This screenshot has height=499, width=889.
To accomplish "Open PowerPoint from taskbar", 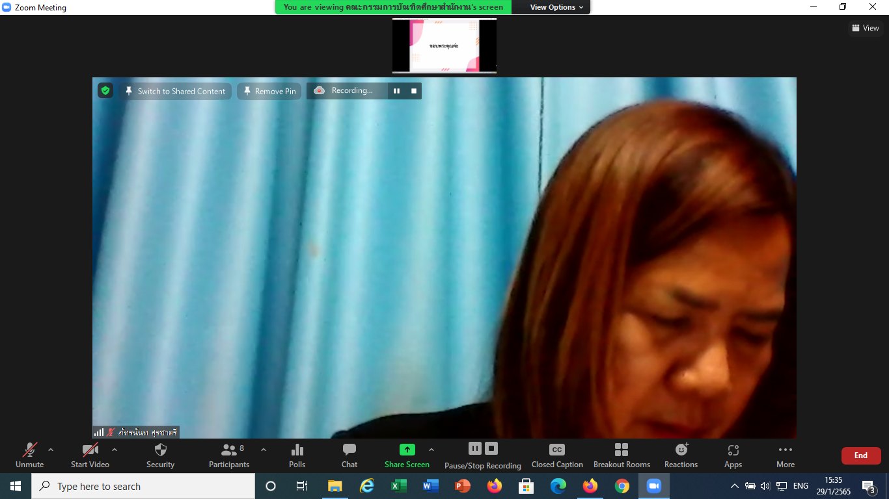I will (x=463, y=486).
